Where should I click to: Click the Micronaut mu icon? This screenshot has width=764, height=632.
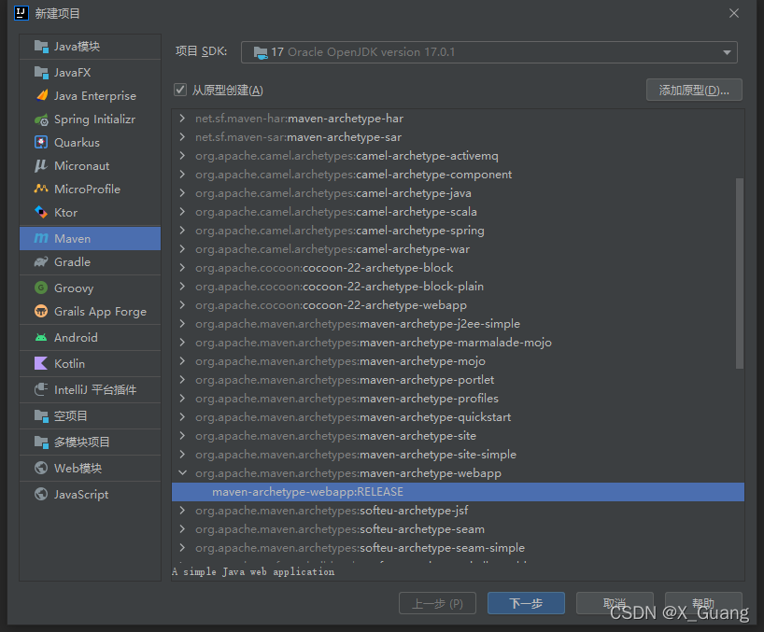point(41,165)
